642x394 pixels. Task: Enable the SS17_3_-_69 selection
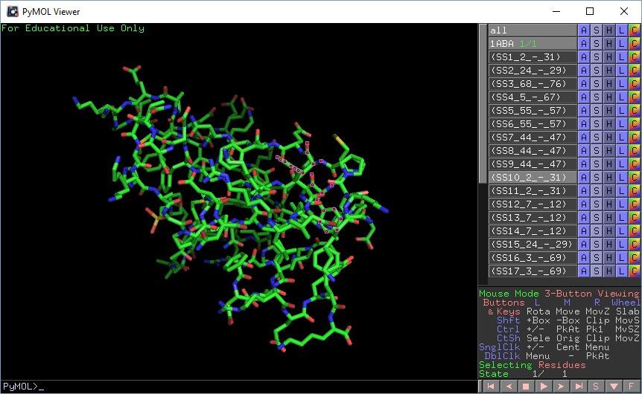click(533, 271)
